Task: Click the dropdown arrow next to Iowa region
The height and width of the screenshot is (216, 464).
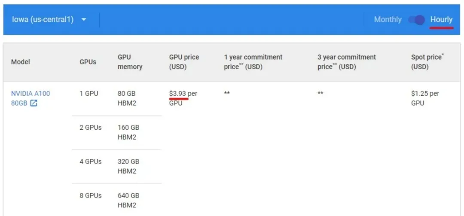Action: [x=84, y=20]
